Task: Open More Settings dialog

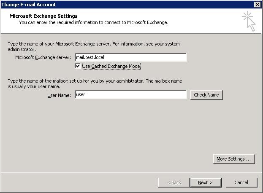Action: [x=234, y=159]
